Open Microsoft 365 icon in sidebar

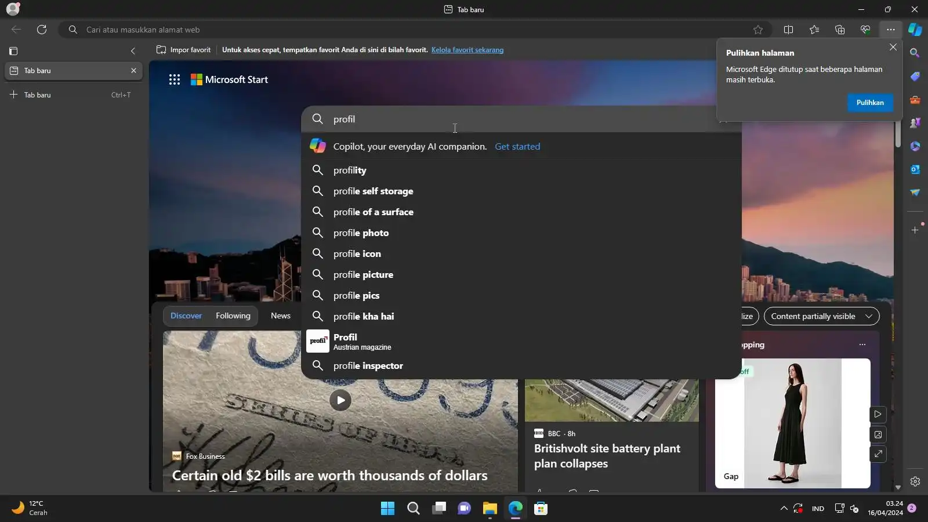pyautogui.click(x=915, y=146)
